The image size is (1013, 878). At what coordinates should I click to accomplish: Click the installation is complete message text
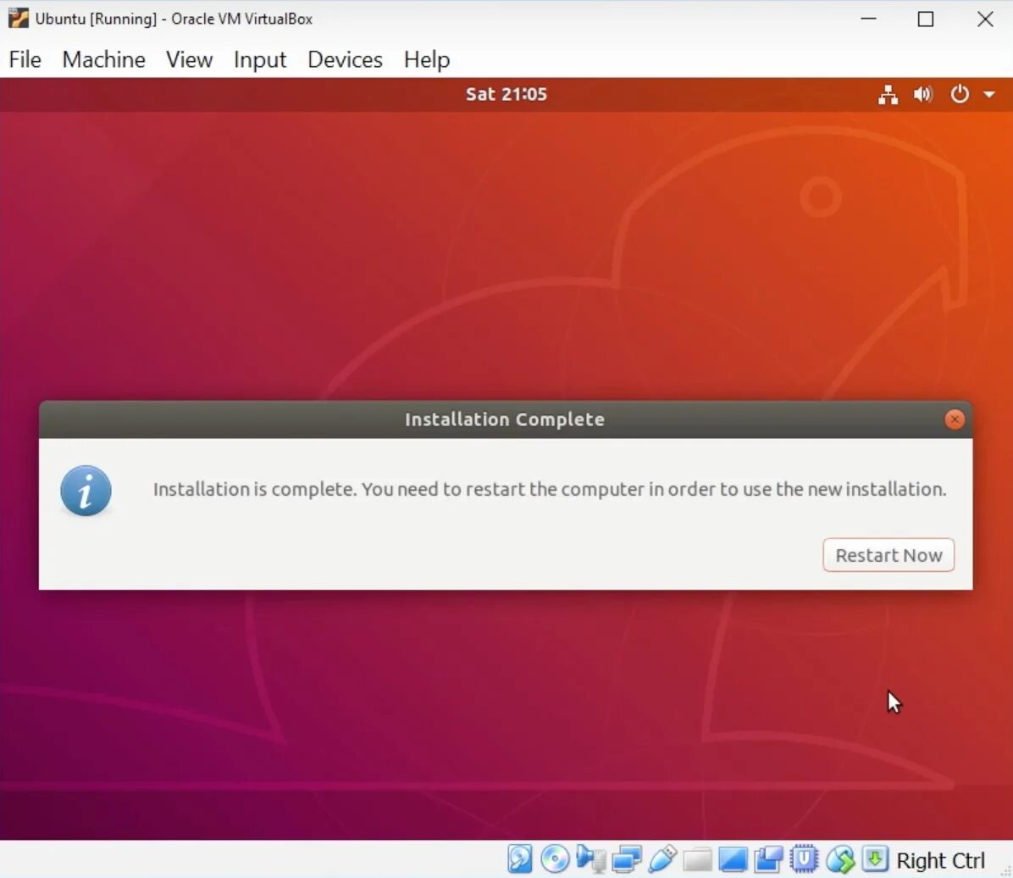pyautogui.click(x=550, y=490)
